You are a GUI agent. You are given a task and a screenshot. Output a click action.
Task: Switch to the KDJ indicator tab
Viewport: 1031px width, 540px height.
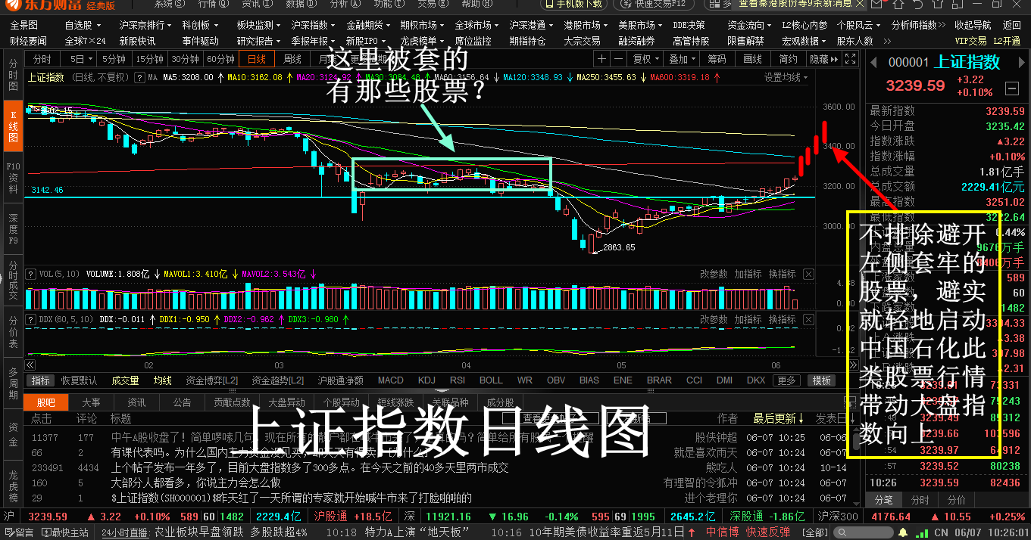426,380
